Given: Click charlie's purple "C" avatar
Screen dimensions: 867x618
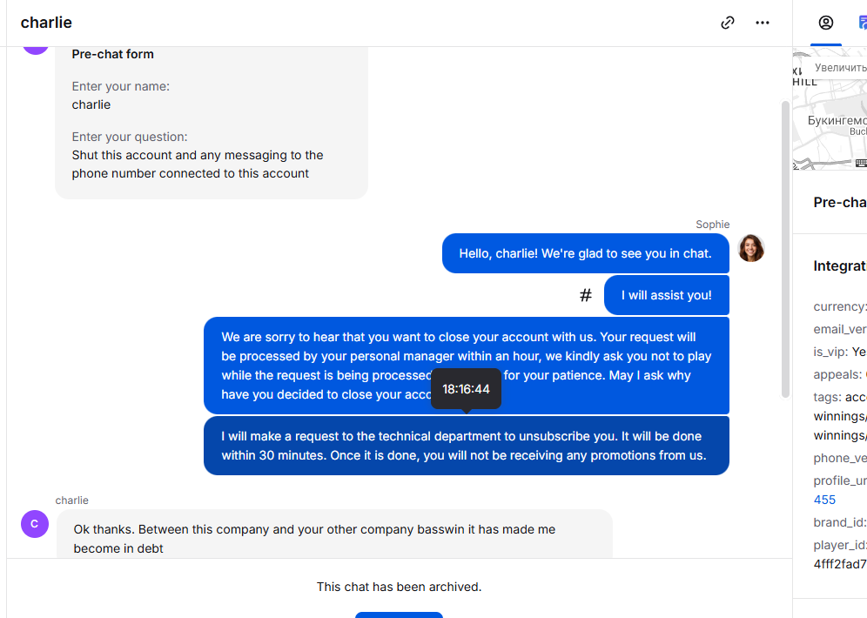Looking at the screenshot, I should point(35,524).
